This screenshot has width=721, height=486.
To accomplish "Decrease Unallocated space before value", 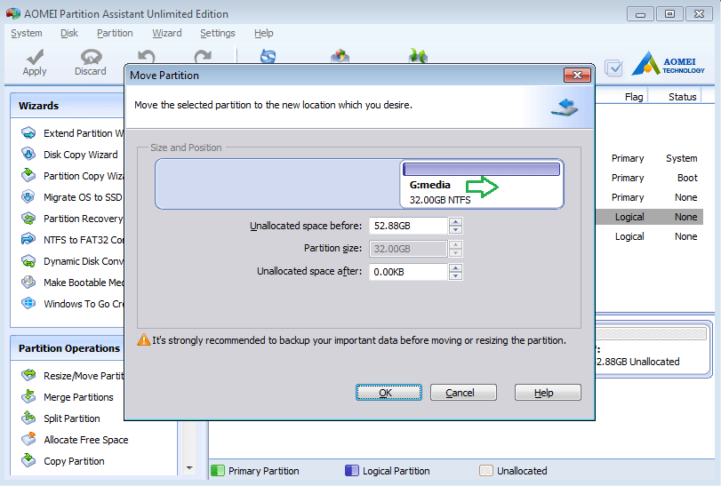I will click(x=455, y=230).
